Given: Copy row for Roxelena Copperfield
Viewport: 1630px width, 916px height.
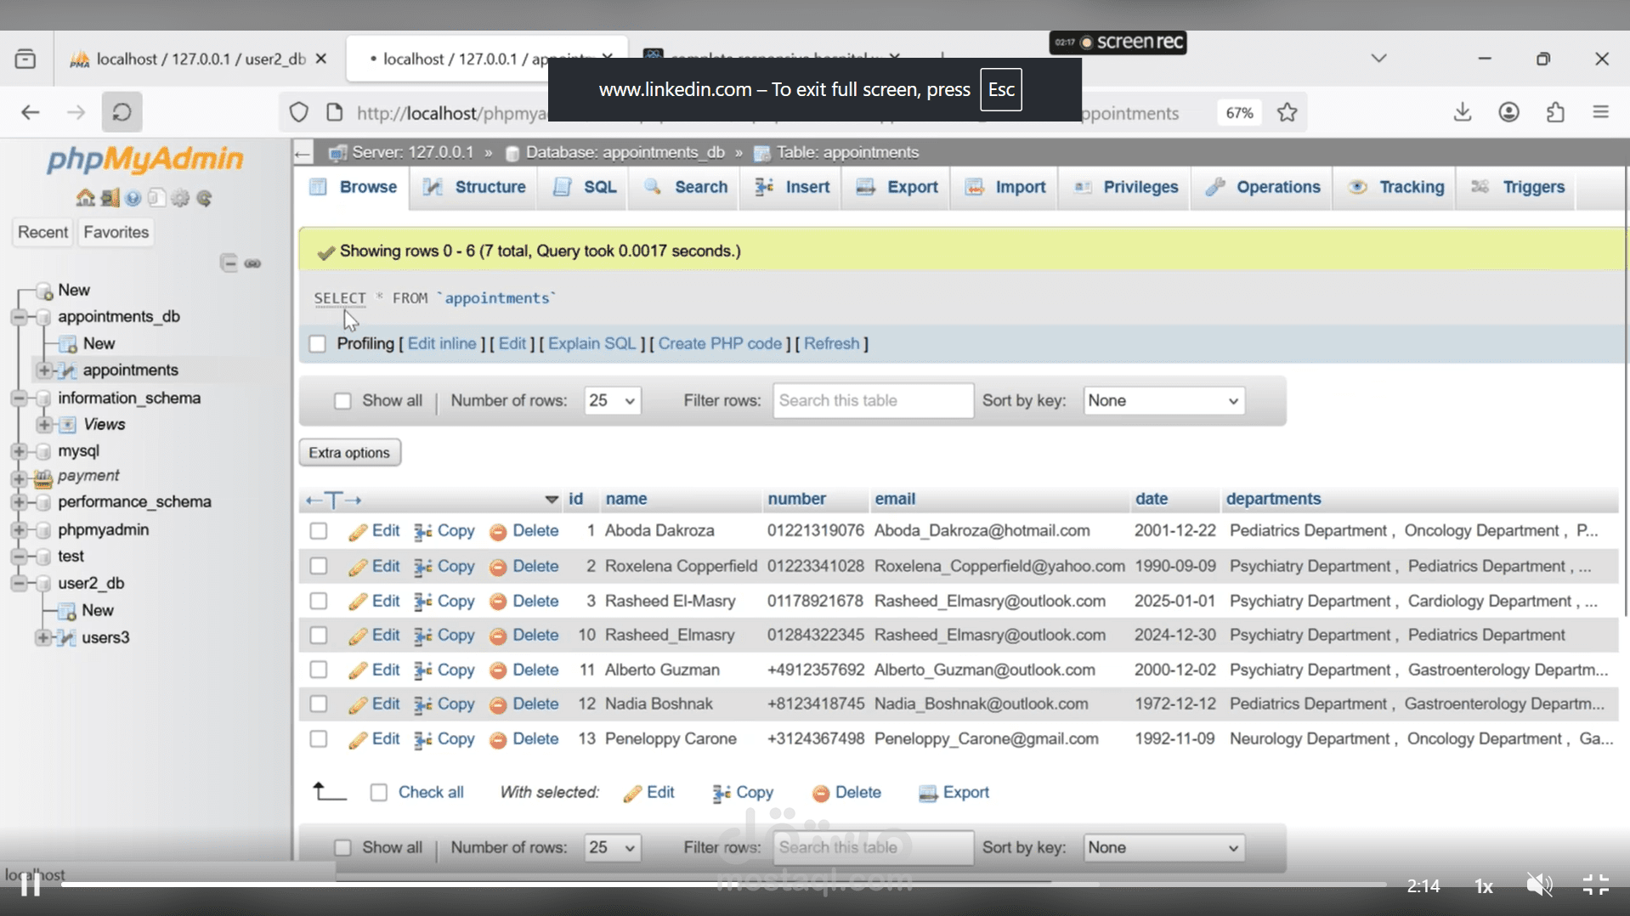Looking at the screenshot, I should pyautogui.click(x=444, y=566).
